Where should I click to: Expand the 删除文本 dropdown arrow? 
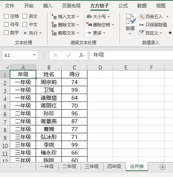pos(78,25)
